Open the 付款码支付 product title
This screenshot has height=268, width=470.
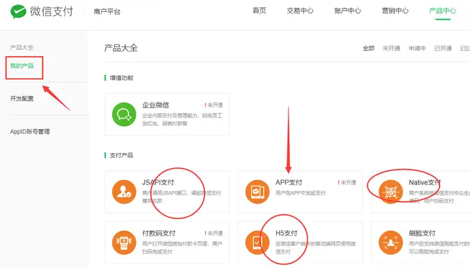159,233
